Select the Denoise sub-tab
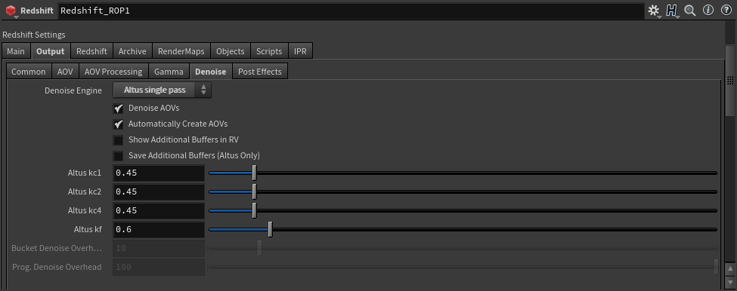 pos(211,71)
